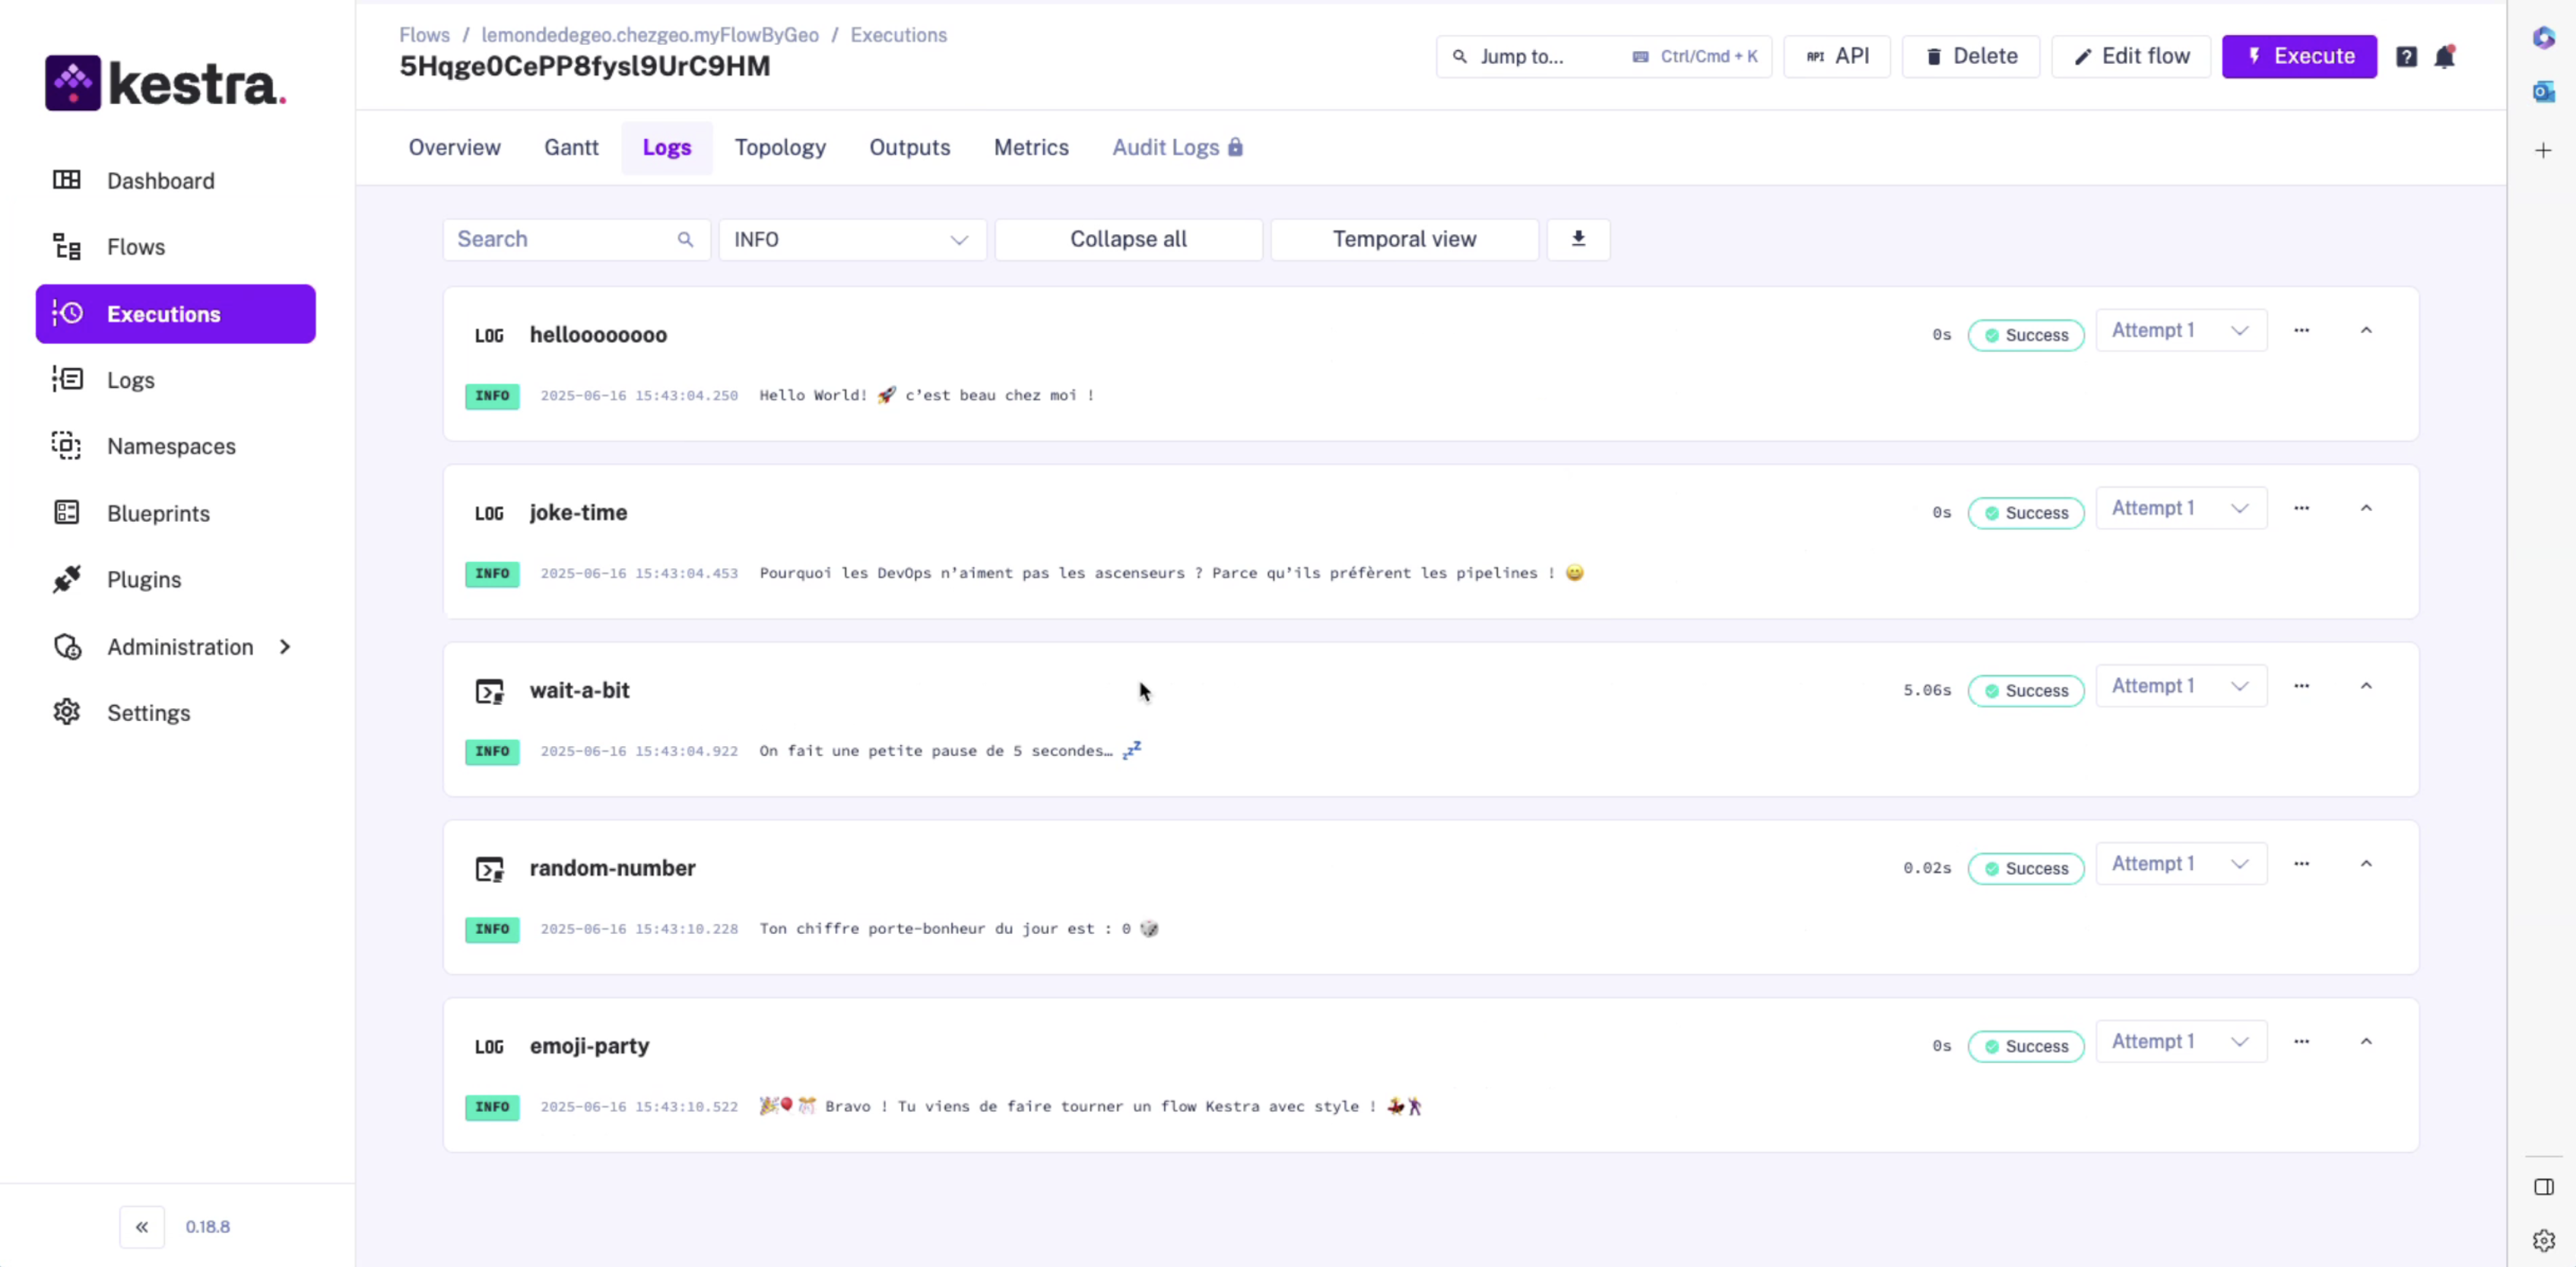Switch to the Topology tab
Viewport: 2576px width, 1267px height.
tap(780, 148)
